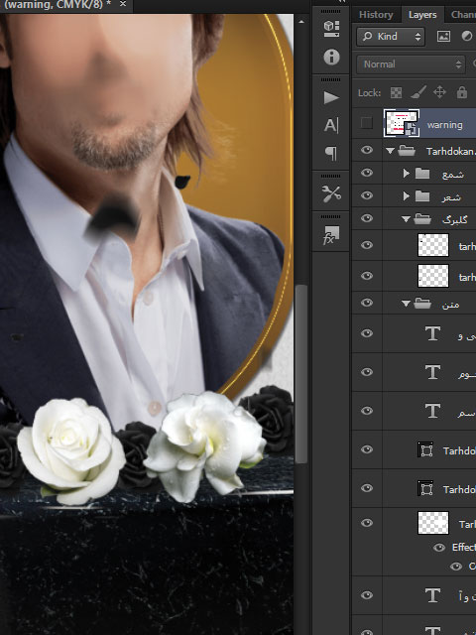Filter layers by adjustment layers icon
This screenshot has height=635, width=476.
[x=467, y=37]
